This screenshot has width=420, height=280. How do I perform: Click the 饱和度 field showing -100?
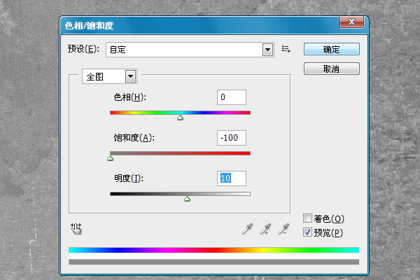pos(232,138)
